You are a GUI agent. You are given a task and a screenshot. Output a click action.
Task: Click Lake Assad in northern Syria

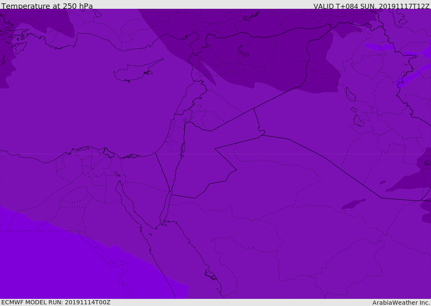point(244,50)
